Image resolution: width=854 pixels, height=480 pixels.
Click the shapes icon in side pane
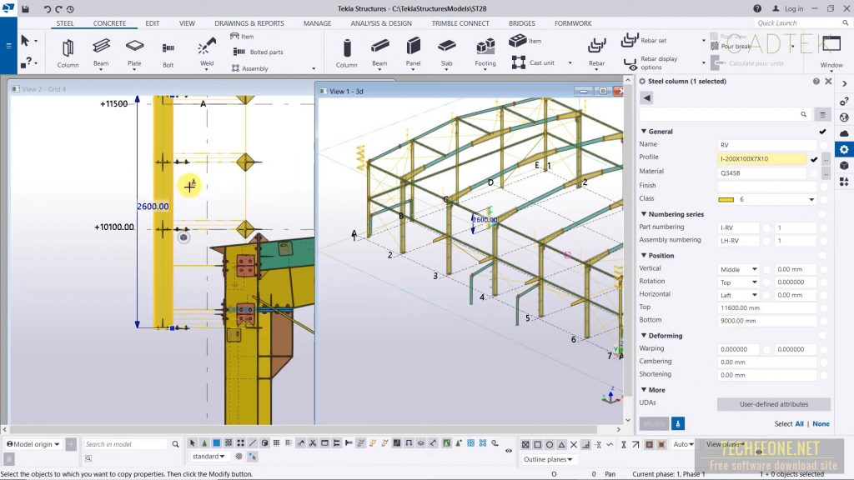(844, 182)
